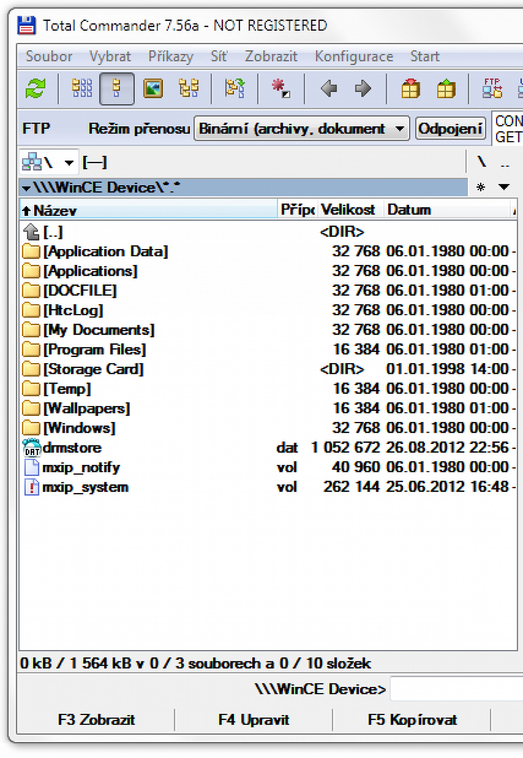Viewport: 523px width, 758px height.
Task: Select the mxip_notify vol file
Action: pos(268,467)
